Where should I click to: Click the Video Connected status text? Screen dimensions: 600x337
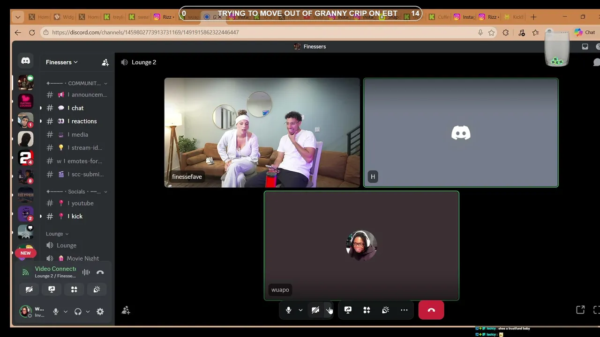[55, 269]
